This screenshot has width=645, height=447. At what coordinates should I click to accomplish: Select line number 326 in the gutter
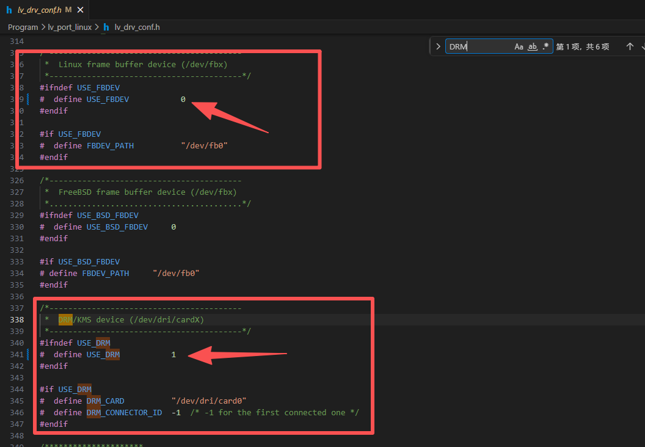pyautogui.click(x=17, y=181)
